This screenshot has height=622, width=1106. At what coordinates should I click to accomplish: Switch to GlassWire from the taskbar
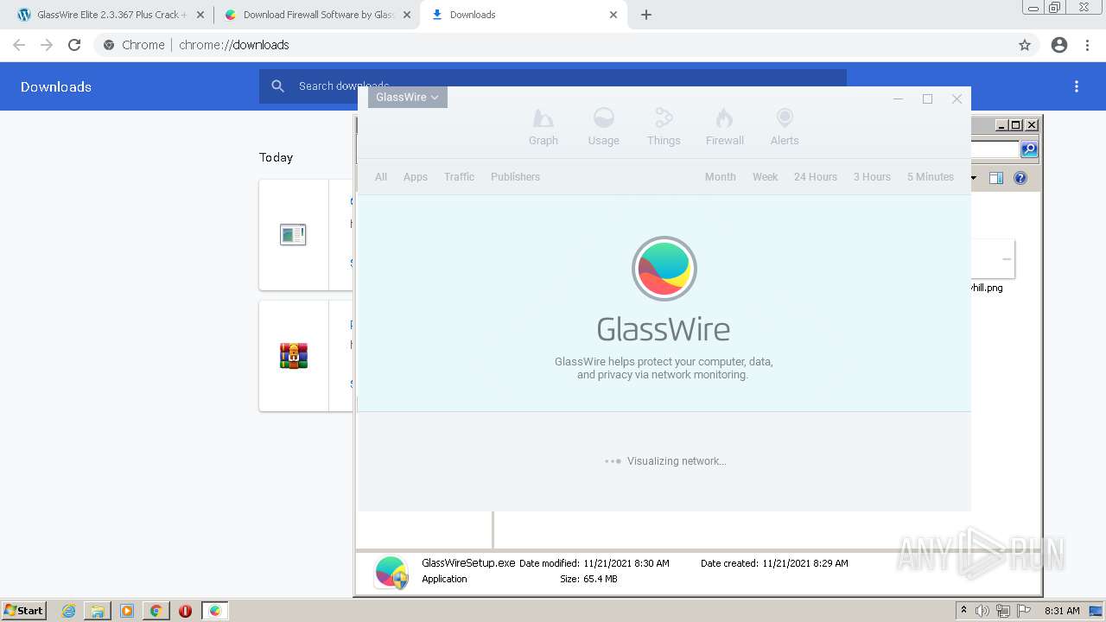(215, 611)
